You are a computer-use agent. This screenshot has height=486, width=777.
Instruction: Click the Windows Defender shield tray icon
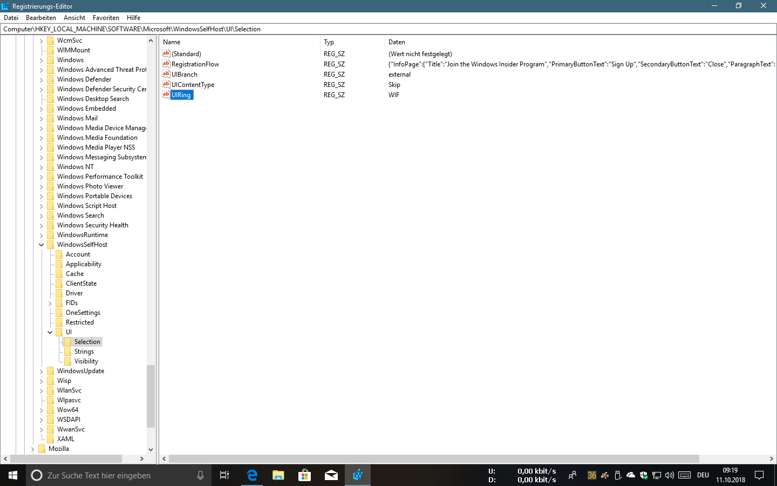(x=644, y=475)
